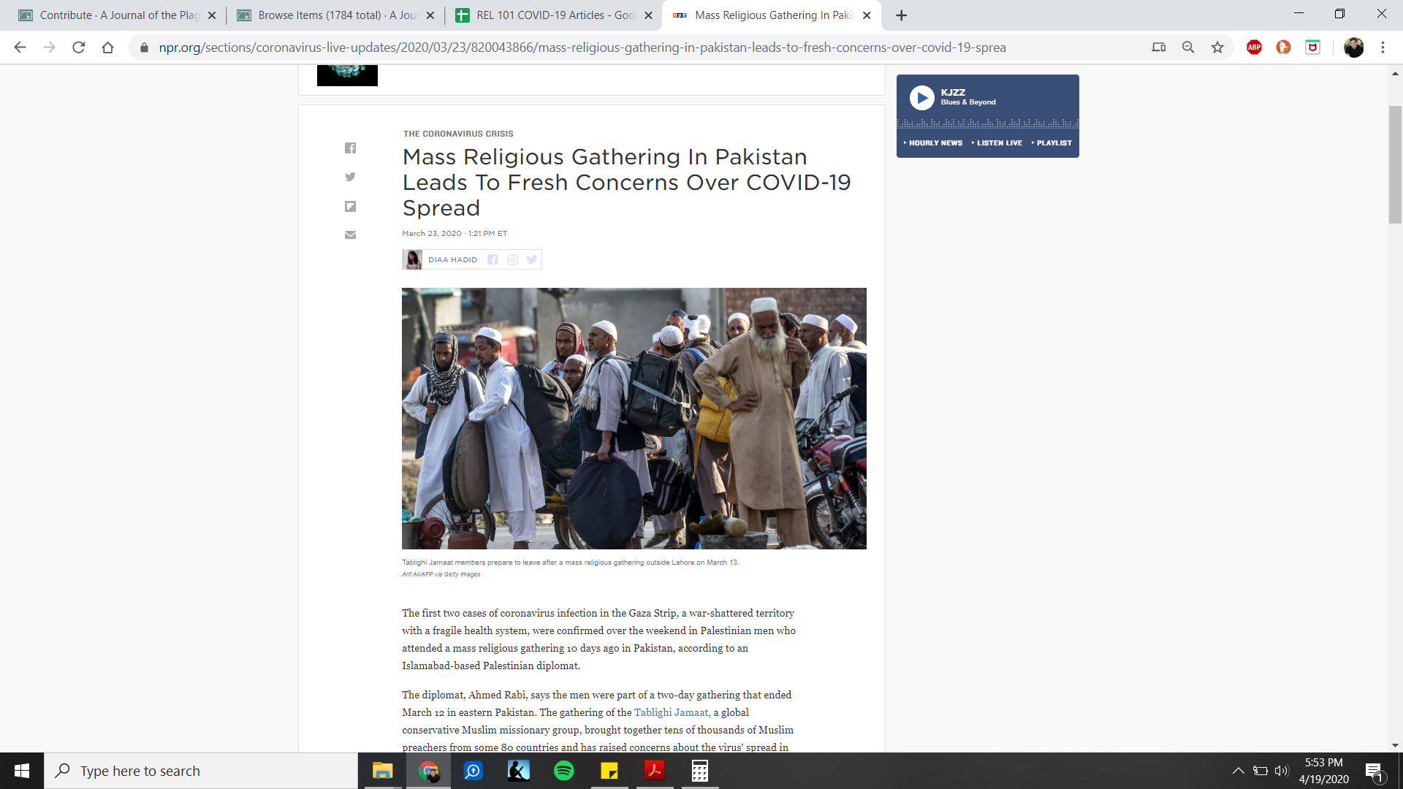The width and height of the screenshot is (1403, 789).
Task: Click the article photo of gathering
Action: pyautogui.click(x=634, y=418)
